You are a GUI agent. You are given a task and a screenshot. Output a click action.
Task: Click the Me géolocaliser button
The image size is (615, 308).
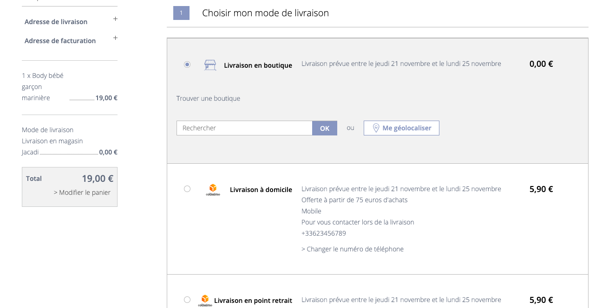401,128
